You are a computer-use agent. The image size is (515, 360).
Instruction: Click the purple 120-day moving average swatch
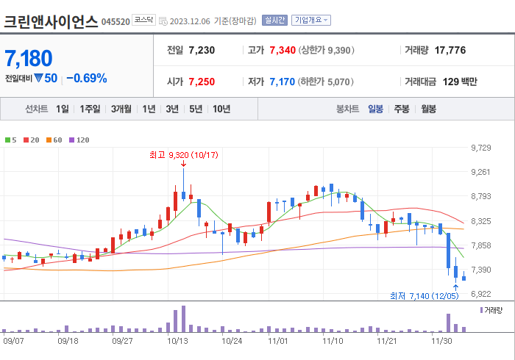pos(71,140)
